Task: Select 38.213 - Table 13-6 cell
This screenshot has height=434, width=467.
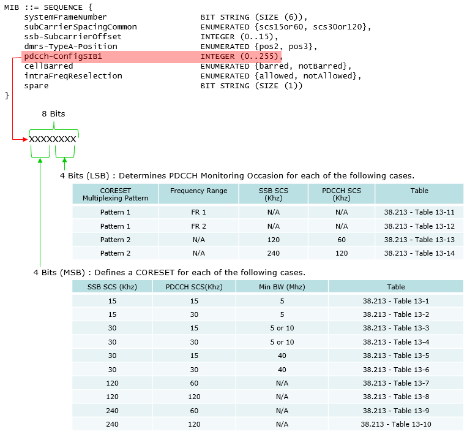Action: (x=396, y=370)
